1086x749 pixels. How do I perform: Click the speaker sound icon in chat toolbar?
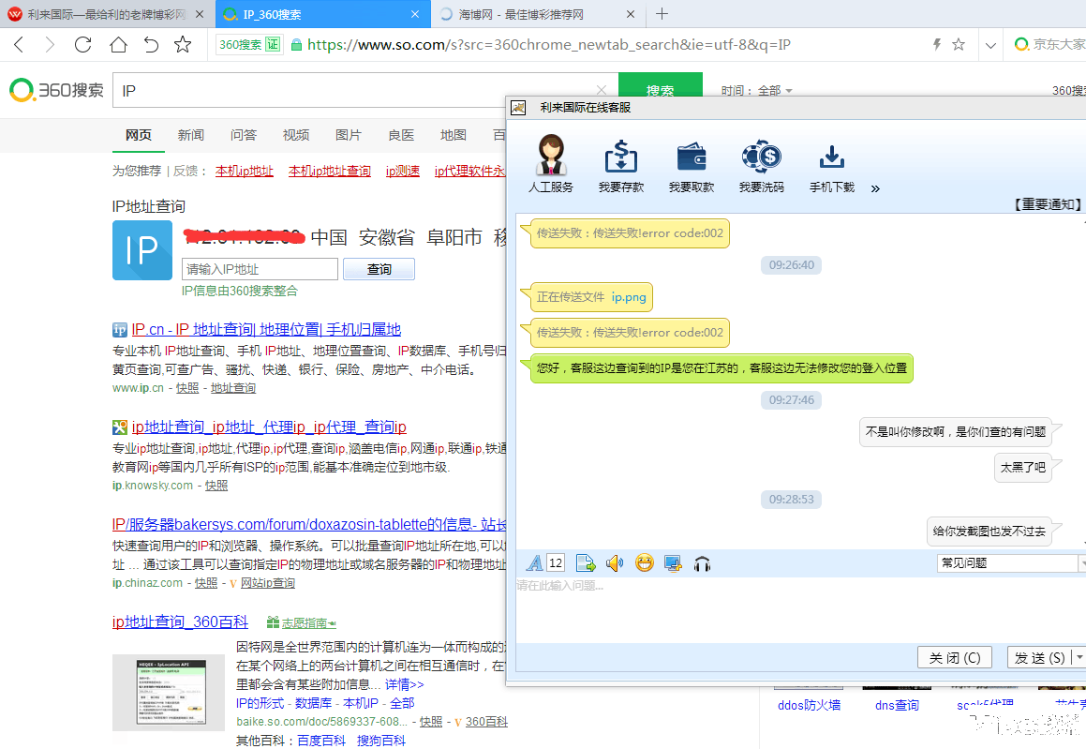(615, 563)
